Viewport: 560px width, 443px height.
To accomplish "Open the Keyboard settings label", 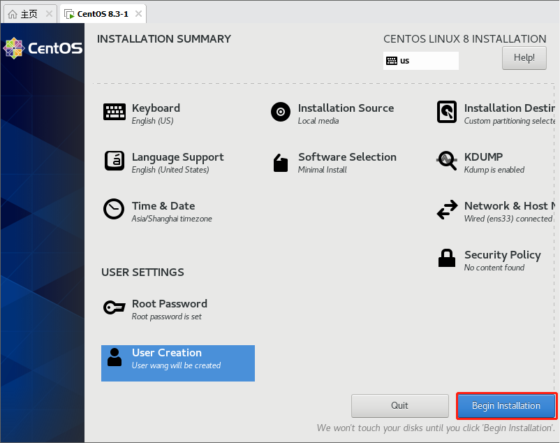I will (156, 108).
